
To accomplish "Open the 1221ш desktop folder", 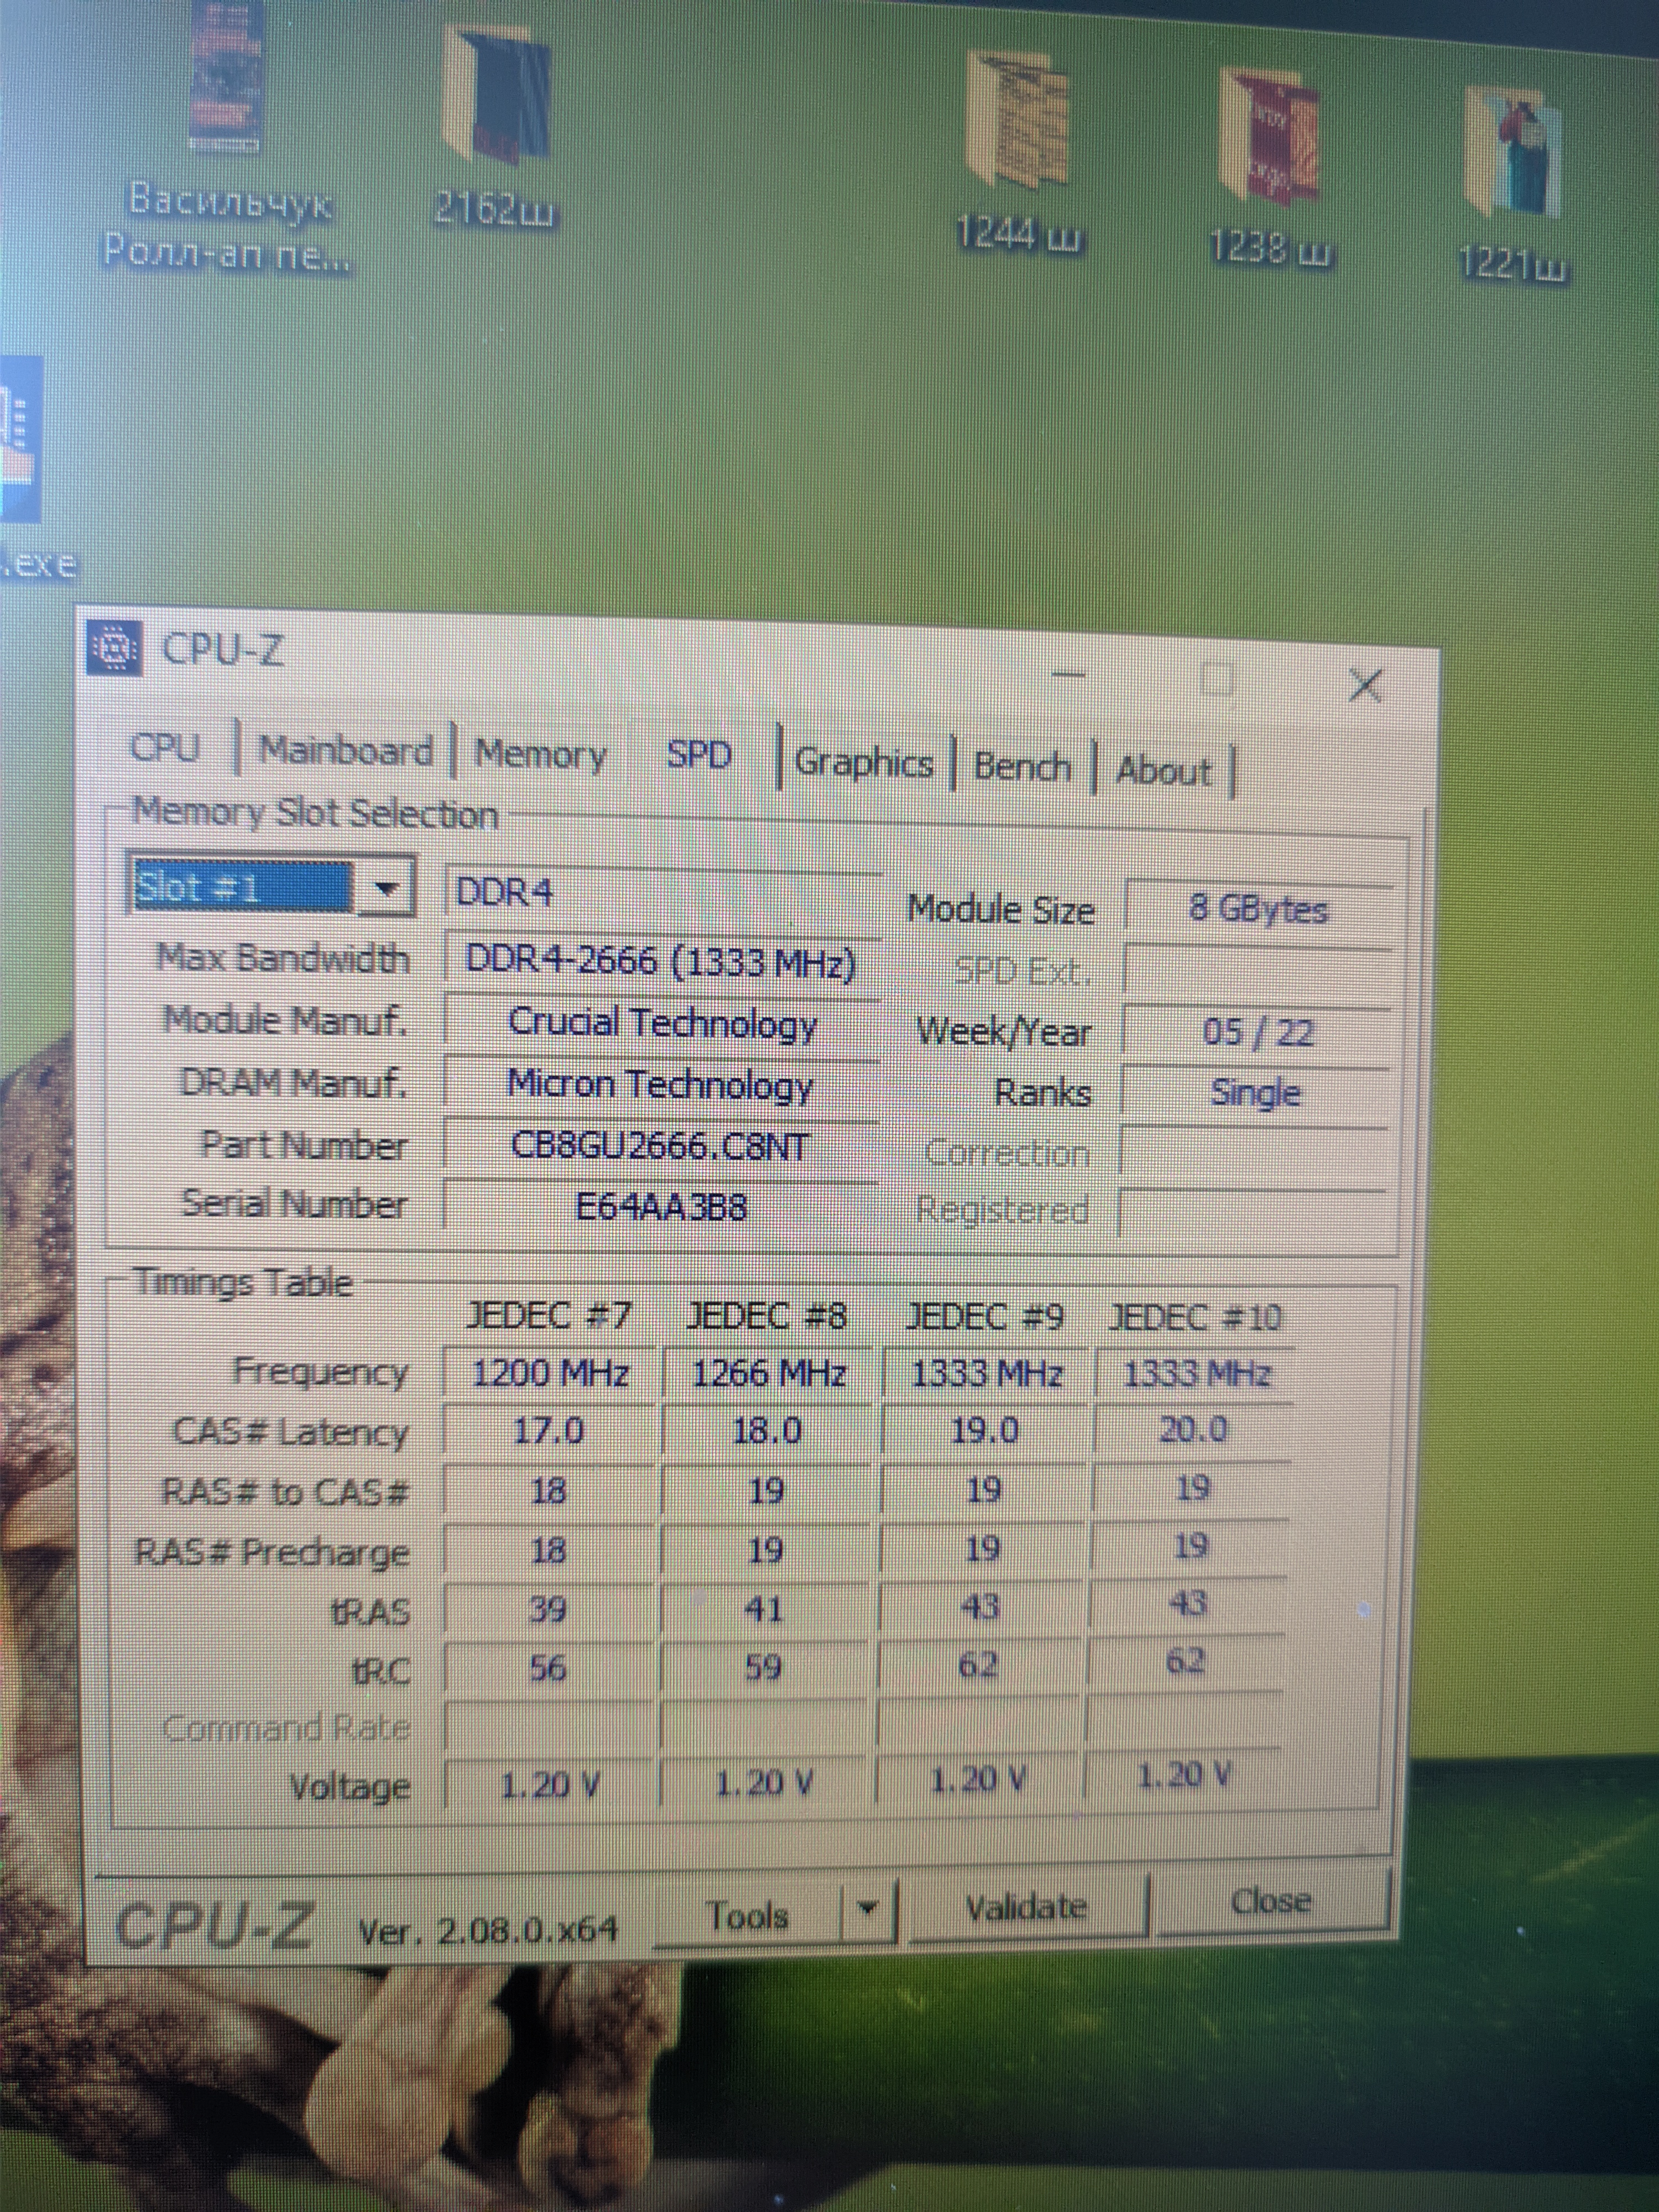I will click(1515, 185).
